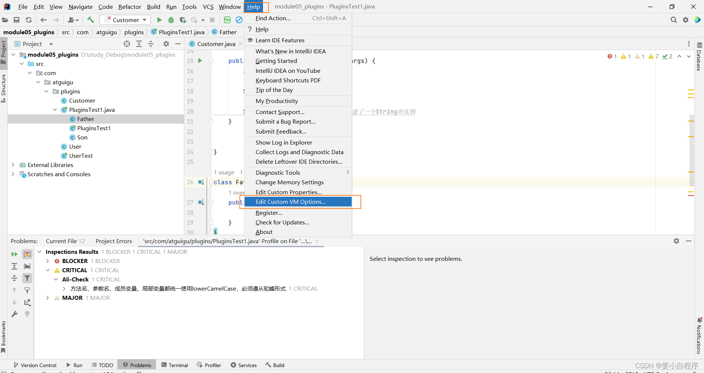Viewport: 704px width, 373px height.
Task: Open the Customer run configuration dropdown
Action: pos(125,20)
